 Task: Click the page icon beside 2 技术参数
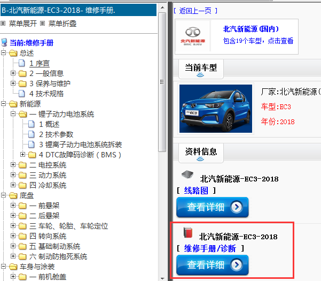32,134
